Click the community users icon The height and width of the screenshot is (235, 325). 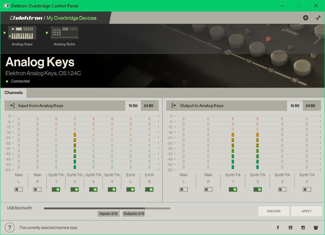point(316,228)
